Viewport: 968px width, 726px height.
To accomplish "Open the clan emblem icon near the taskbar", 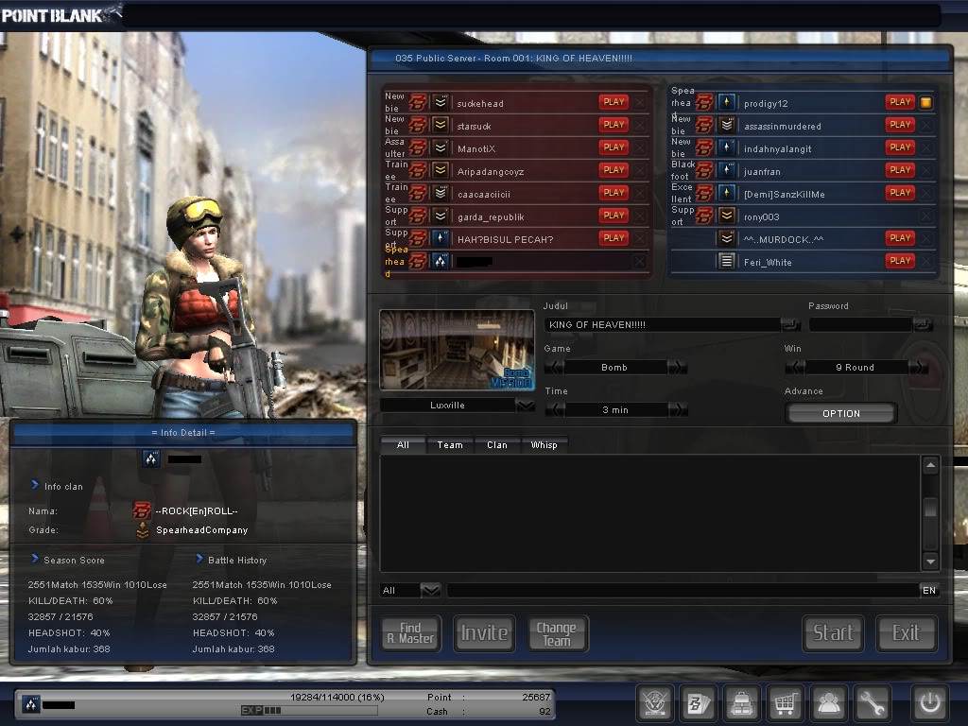I will click(x=655, y=703).
